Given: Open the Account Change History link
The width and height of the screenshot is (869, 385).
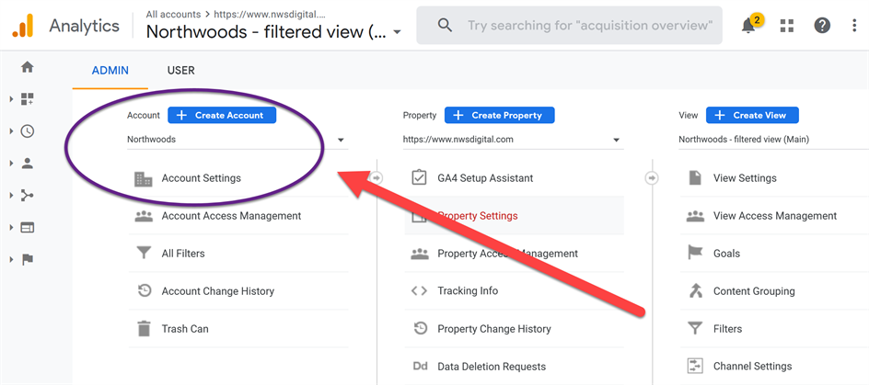Looking at the screenshot, I should click(x=218, y=291).
